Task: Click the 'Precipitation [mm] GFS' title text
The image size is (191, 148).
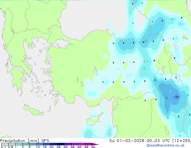Action: [x=24, y=141]
